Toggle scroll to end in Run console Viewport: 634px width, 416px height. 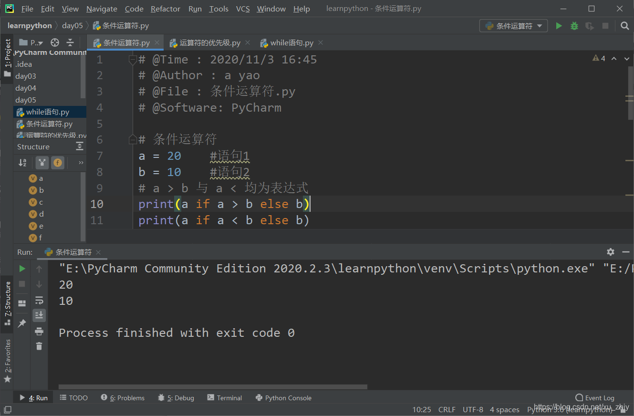point(39,315)
